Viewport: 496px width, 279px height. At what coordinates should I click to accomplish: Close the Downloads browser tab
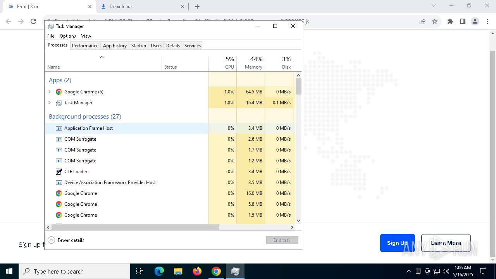click(x=183, y=7)
